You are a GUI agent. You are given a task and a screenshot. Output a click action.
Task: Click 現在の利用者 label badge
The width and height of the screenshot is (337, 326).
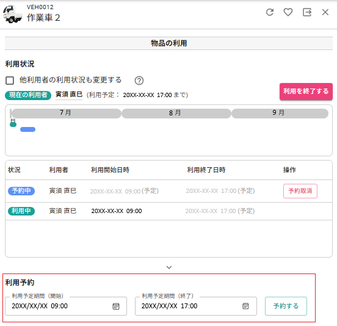pyautogui.click(x=28, y=95)
